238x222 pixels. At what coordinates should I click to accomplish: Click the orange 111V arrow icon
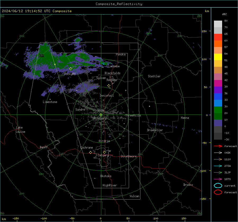click(x=218, y=159)
